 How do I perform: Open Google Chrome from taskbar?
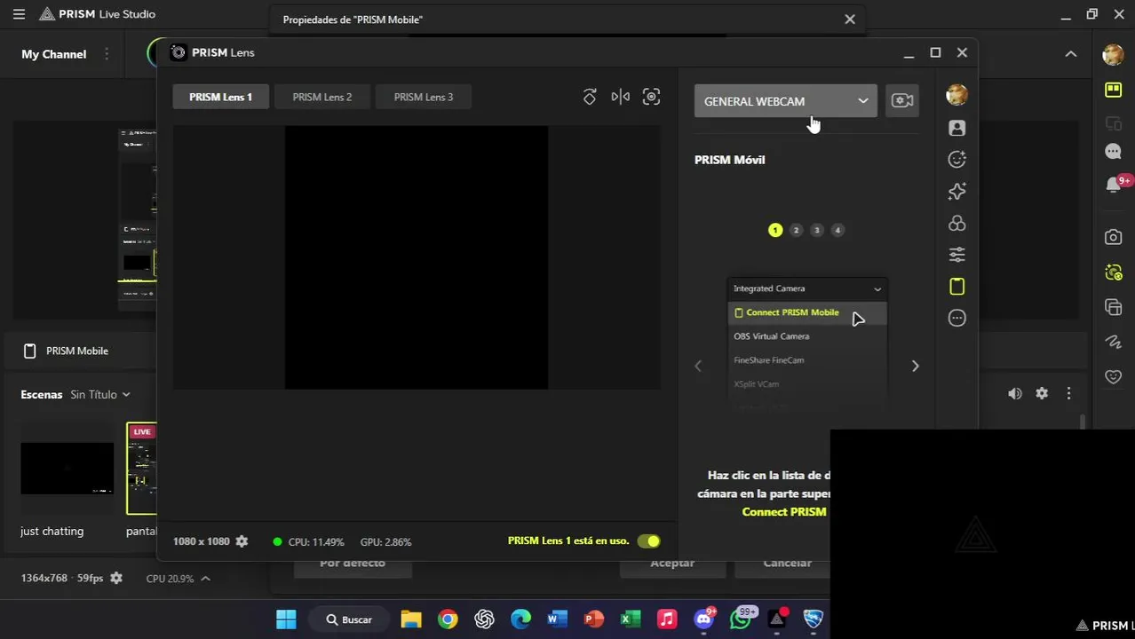(448, 619)
